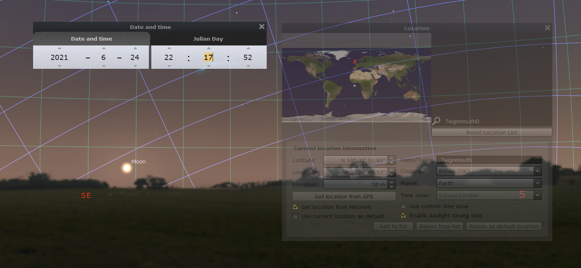Select the Date and time tab
This screenshot has width=581, height=268.
click(x=92, y=39)
